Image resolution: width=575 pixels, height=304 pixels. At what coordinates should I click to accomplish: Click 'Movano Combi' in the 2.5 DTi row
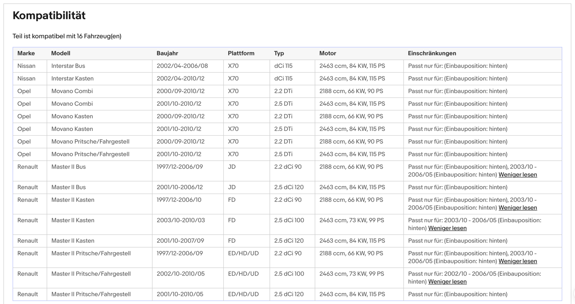click(72, 104)
